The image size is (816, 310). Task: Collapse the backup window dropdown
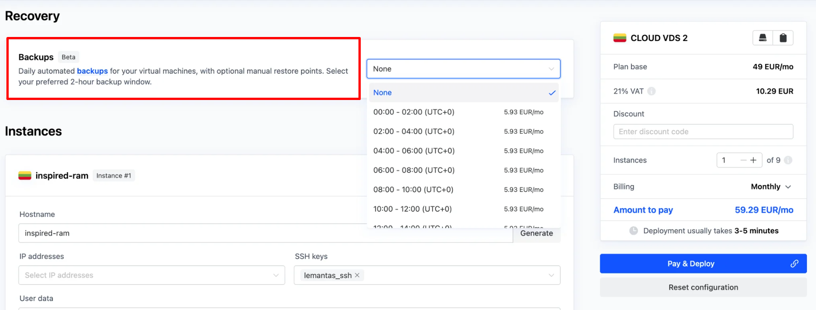click(551, 69)
